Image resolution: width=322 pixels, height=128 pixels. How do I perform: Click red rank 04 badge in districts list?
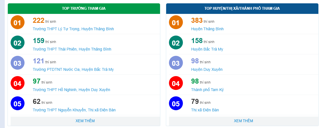[176, 83]
